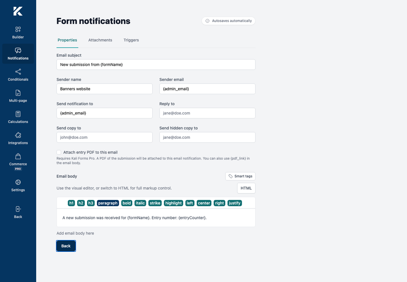The height and width of the screenshot is (282, 407).
Task: Open the Builder section icon
Action: coord(18,29)
